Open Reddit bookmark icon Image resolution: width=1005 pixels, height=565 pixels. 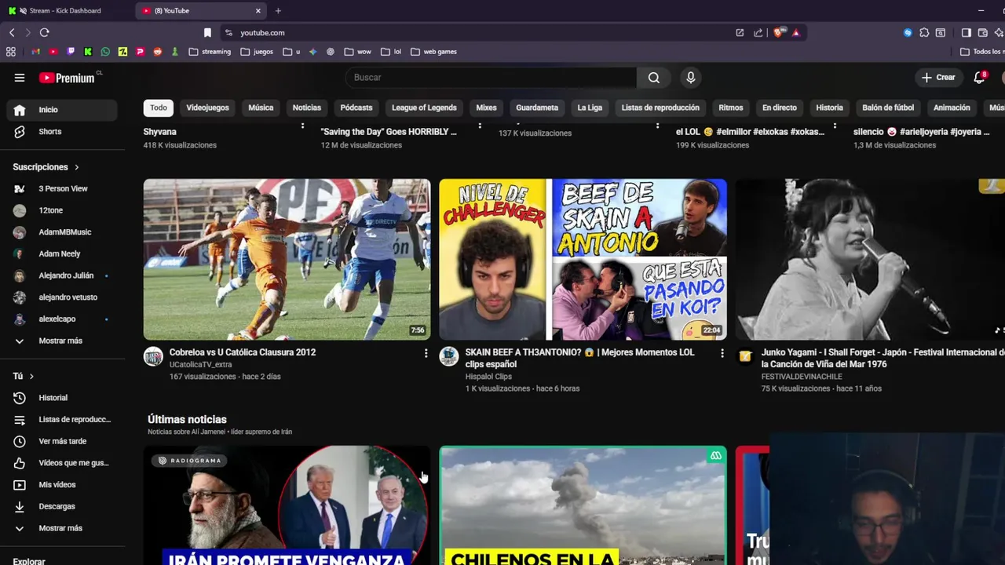pos(158,52)
